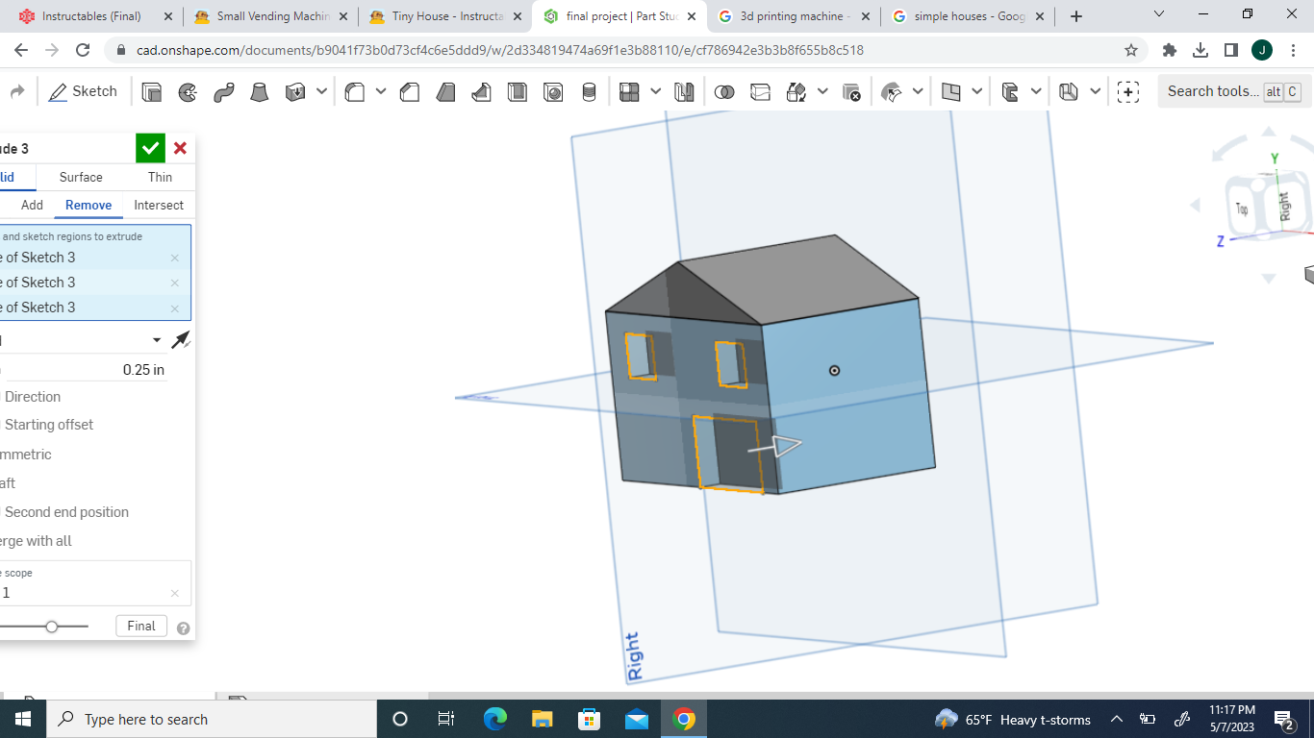Click the Final button

[140, 626]
